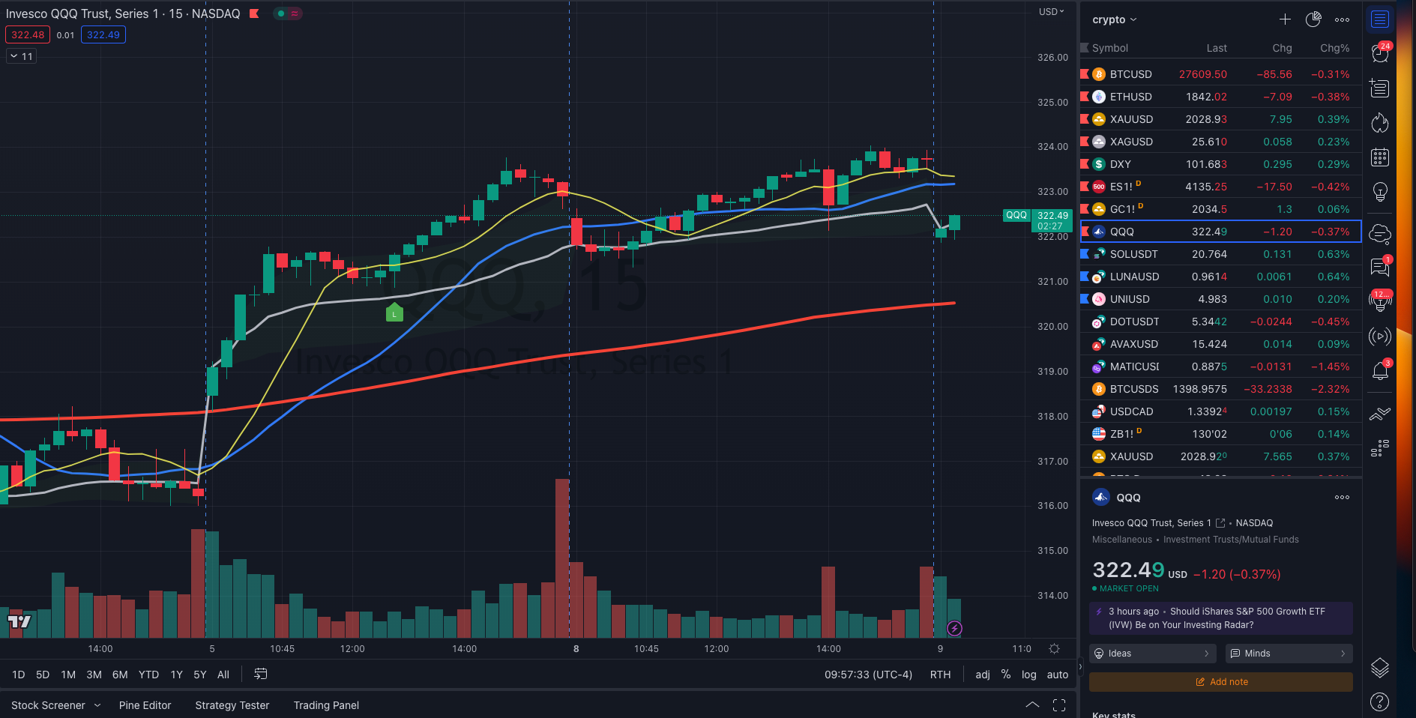Viewport: 1416px width, 718px height.
Task: Open the crypto watchlist dropdown
Action: [1115, 19]
